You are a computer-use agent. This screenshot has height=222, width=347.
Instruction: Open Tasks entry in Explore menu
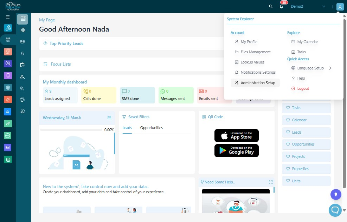[298, 52]
